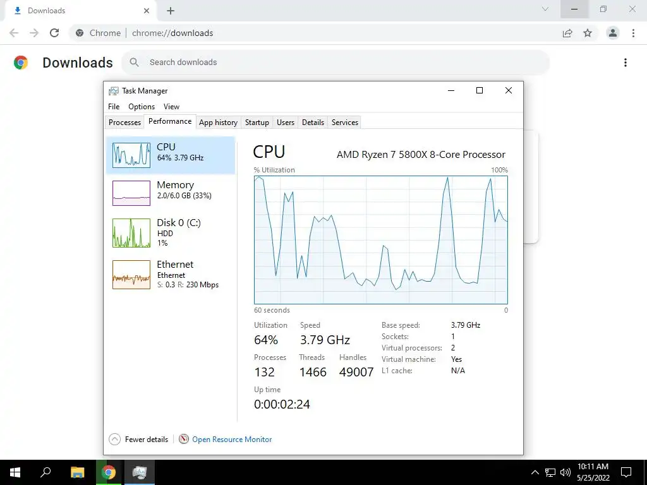The image size is (647, 485).
Task: Click the AMD Ryzen 7 5800X processor name
Action: point(421,155)
